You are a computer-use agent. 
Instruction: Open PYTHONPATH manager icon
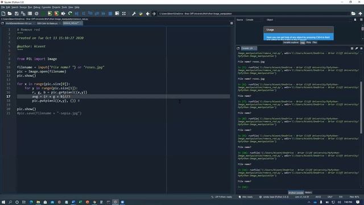tap(140, 14)
